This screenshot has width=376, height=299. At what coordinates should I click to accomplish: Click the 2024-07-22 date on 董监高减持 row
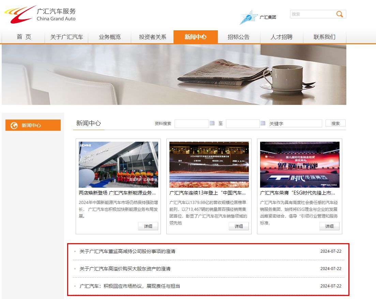click(x=331, y=251)
